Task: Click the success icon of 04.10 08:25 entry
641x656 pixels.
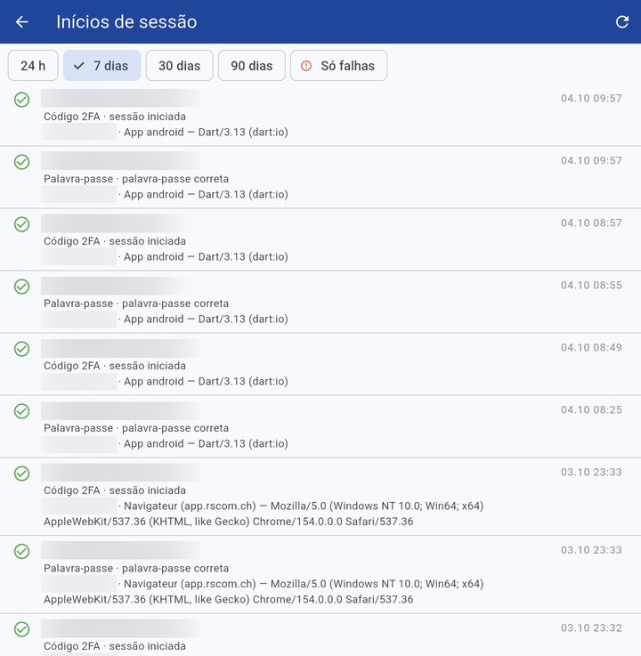Action: coord(21,411)
